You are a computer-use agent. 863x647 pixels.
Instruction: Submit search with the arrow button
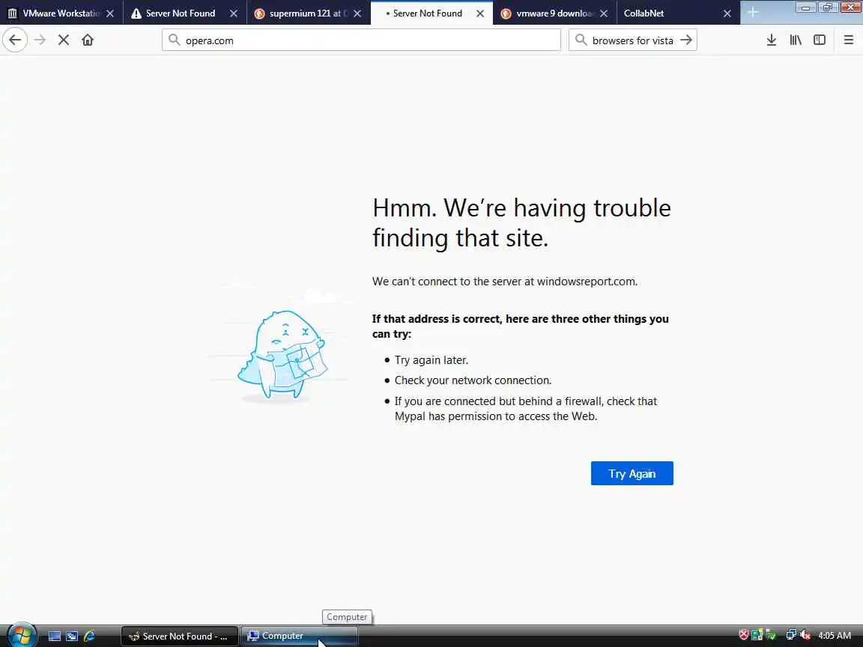click(x=685, y=40)
